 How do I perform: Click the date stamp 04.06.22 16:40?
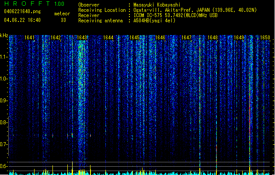pos(22,20)
